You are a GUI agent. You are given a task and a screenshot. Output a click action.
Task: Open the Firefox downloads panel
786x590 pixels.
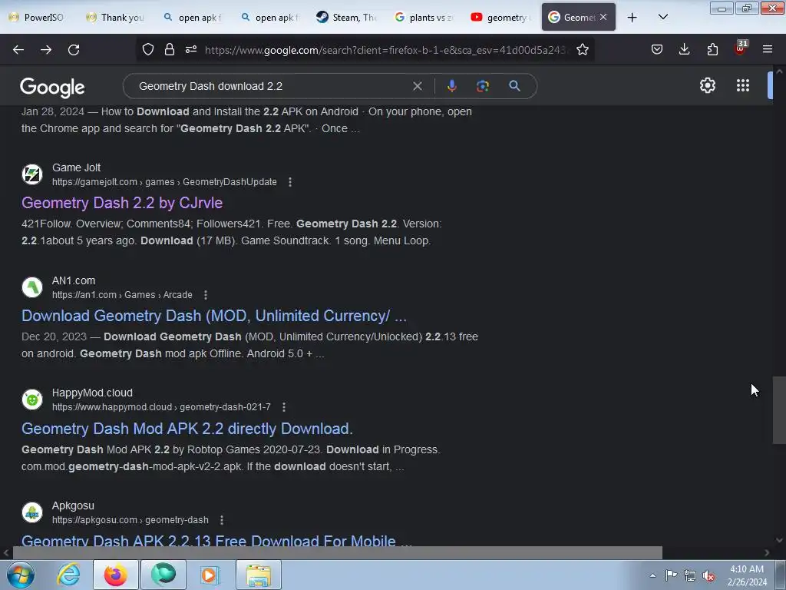684,49
